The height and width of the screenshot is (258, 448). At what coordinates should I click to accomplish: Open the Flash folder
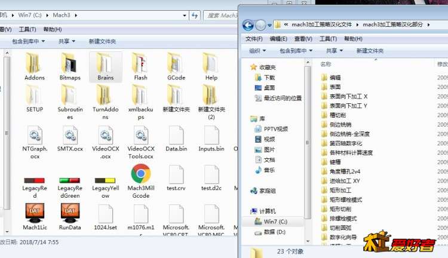pos(140,66)
